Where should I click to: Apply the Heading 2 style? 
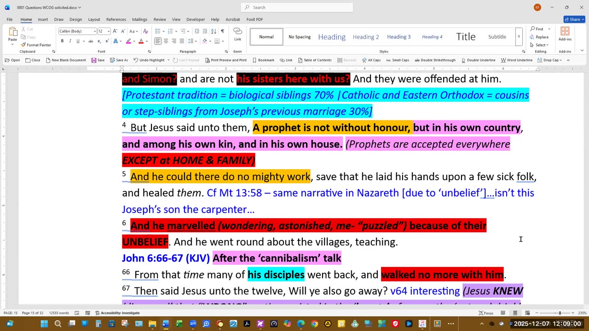(366, 37)
